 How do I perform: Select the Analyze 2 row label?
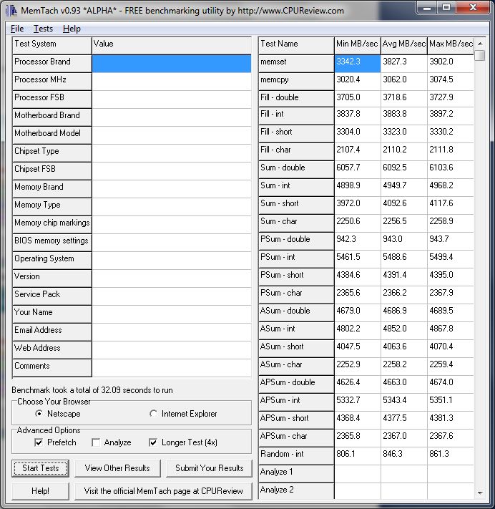coord(296,491)
